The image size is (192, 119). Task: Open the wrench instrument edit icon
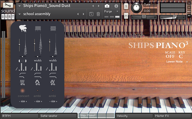click(x=8, y=5)
